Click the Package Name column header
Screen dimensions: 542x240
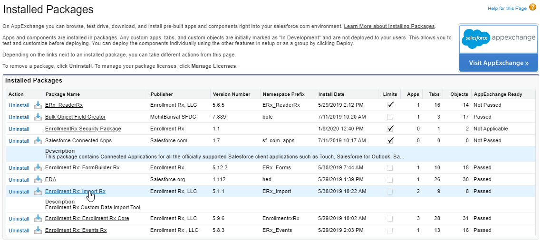point(63,94)
